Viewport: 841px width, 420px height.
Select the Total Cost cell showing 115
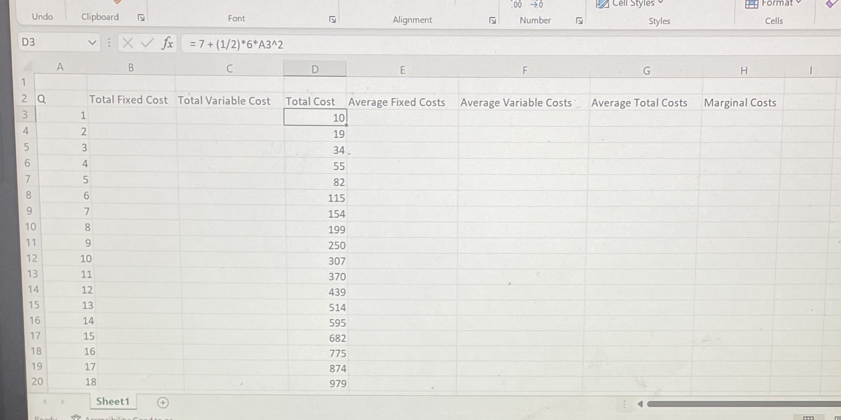pos(317,198)
